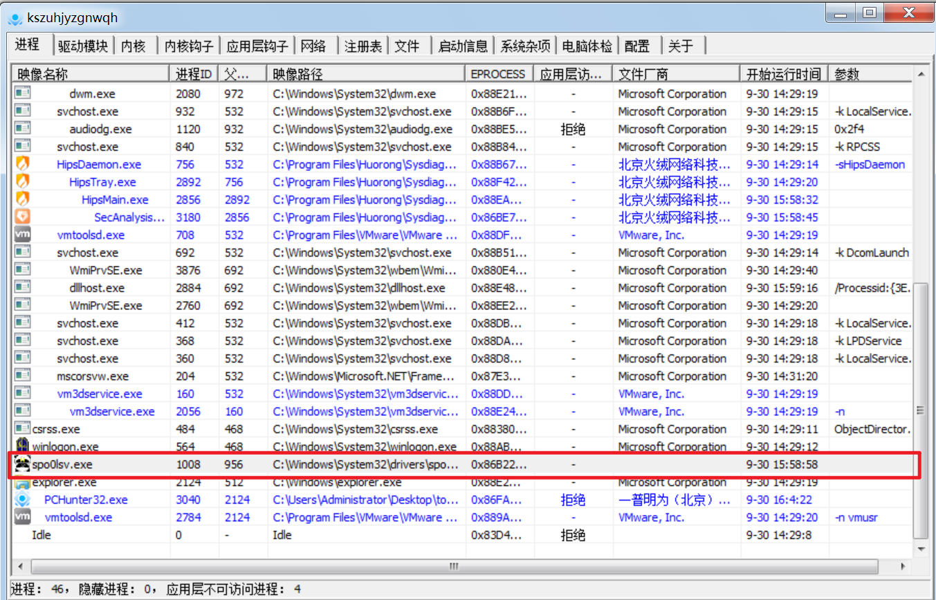
Task: Open the 驱动模块 tab
Action: coord(83,46)
